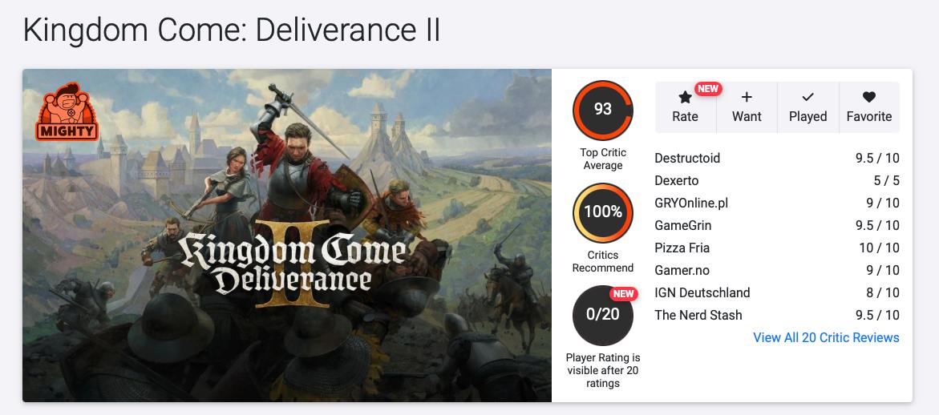Image resolution: width=939 pixels, height=415 pixels.
Task: Open the IGN Deutschland review
Action: (x=702, y=292)
